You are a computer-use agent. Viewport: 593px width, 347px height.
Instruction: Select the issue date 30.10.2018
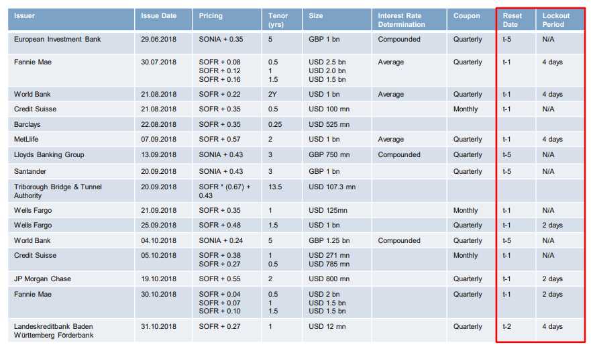coord(158,295)
